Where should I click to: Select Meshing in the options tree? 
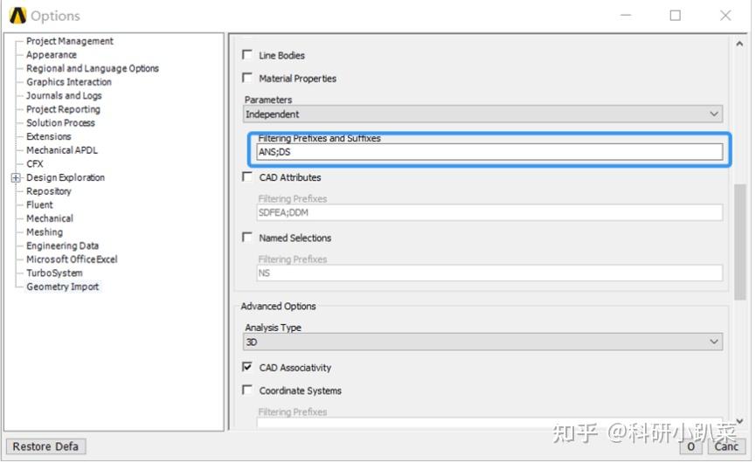coord(45,232)
